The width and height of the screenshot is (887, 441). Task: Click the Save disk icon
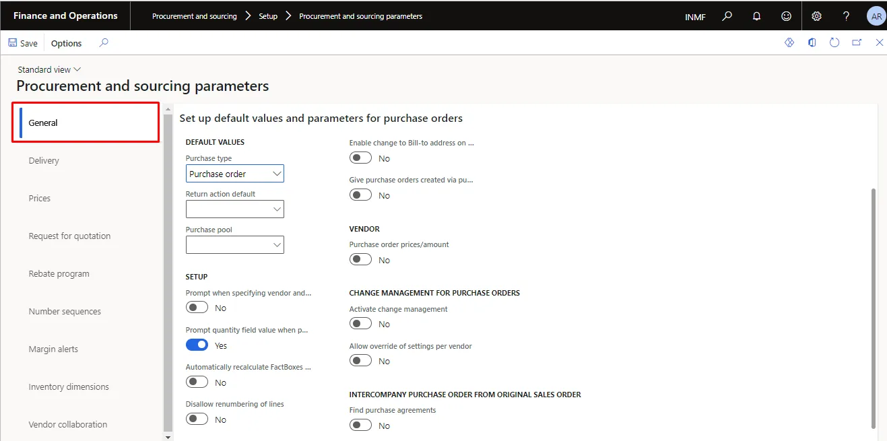tap(13, 42)
